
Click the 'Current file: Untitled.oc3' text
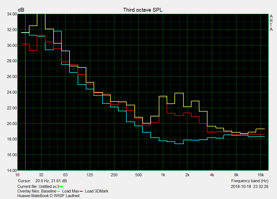coord(38,187)
